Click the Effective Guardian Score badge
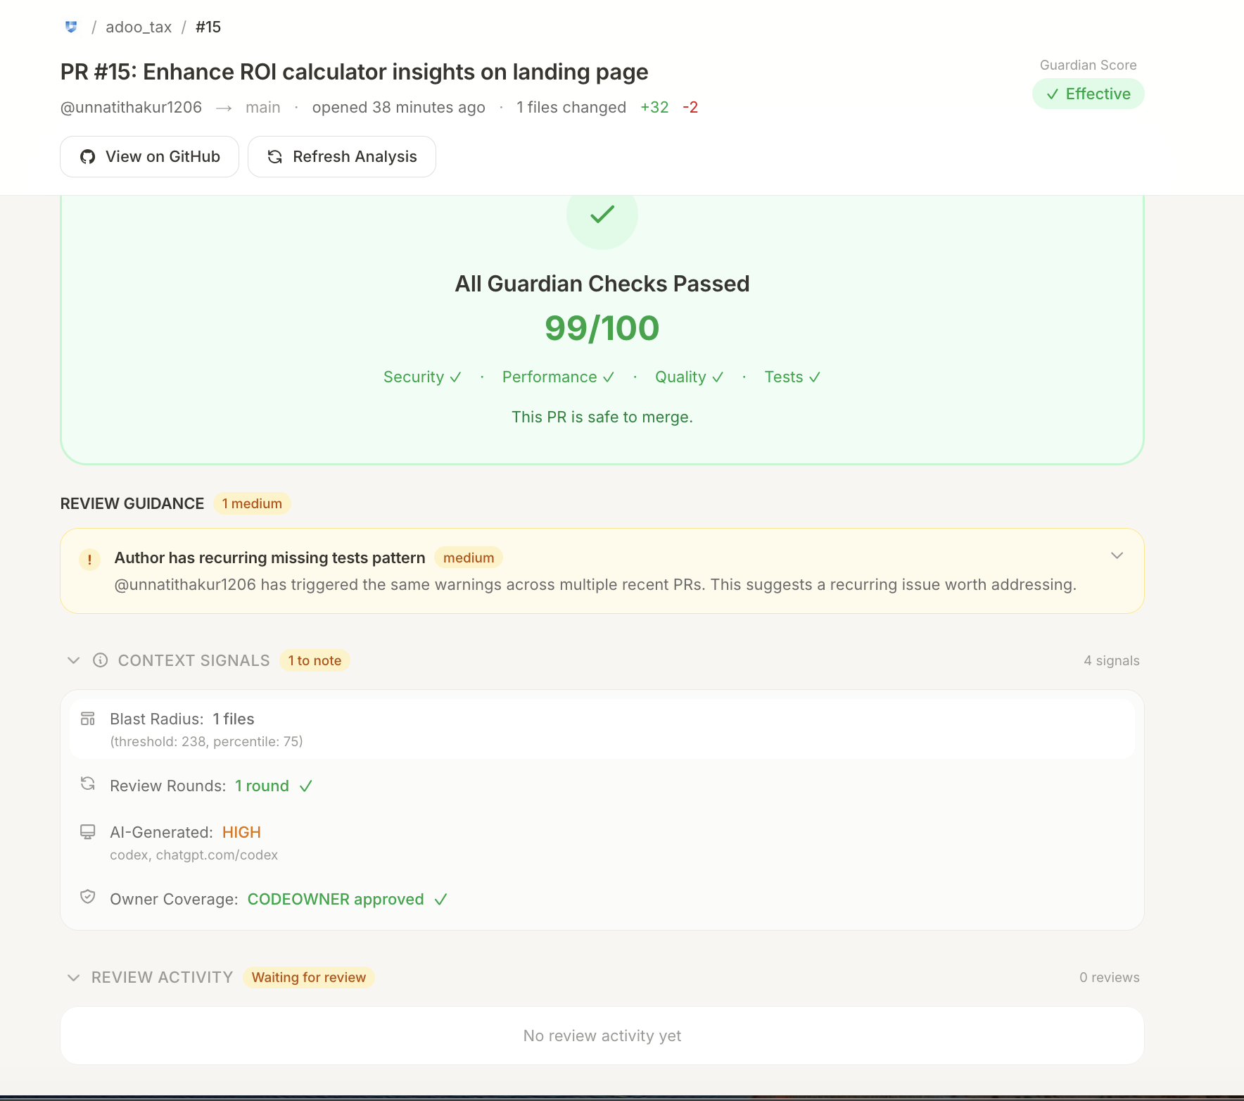Image resolution: width=1244 pixels, height=1101 pixels. [x=1088, y=93]
